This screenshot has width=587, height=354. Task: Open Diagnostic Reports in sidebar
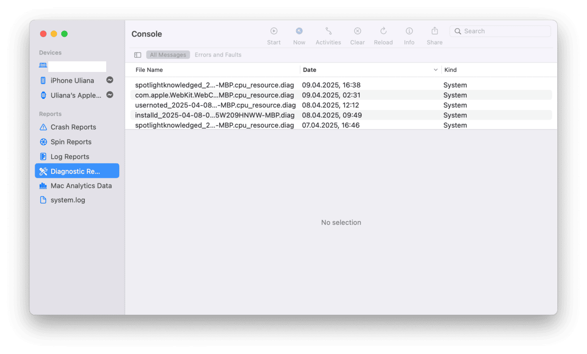pos(77,171)
